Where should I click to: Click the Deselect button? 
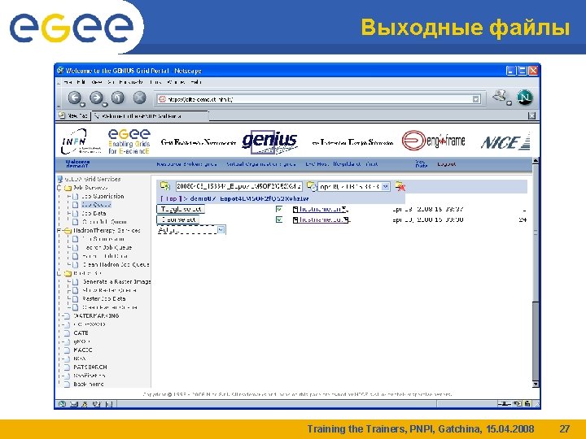coord(178,219)
